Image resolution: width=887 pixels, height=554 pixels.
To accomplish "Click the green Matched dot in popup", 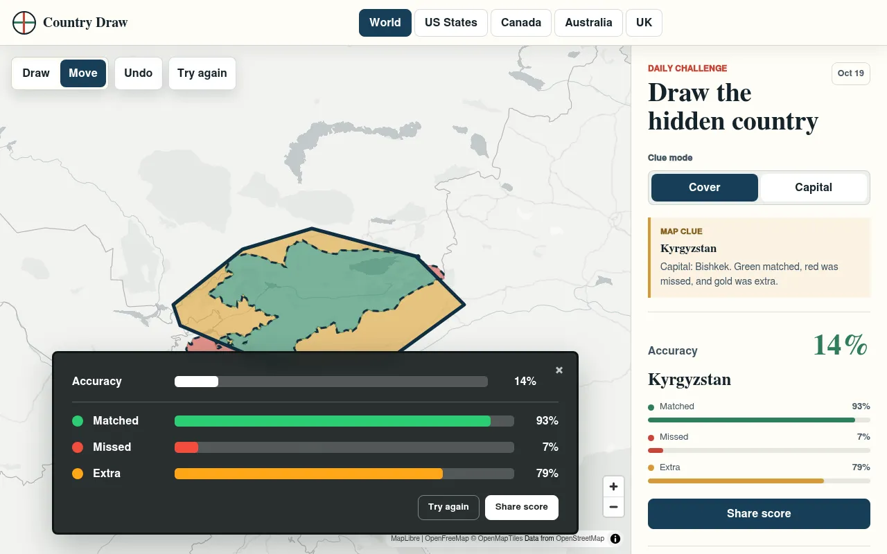I will coord(78,421).
